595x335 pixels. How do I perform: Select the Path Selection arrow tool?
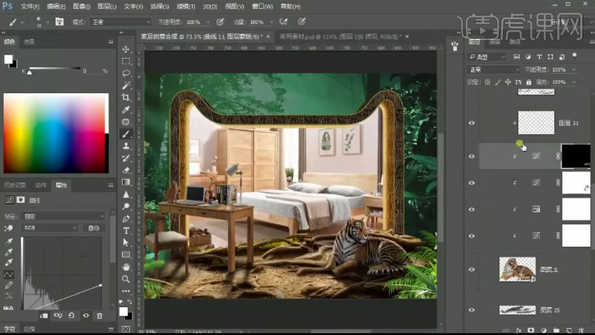126,243
